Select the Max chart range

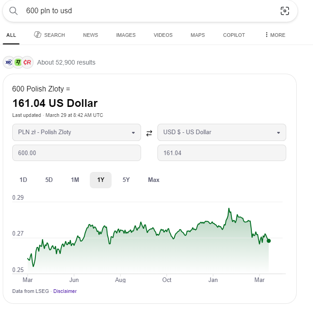click(154, 180)
